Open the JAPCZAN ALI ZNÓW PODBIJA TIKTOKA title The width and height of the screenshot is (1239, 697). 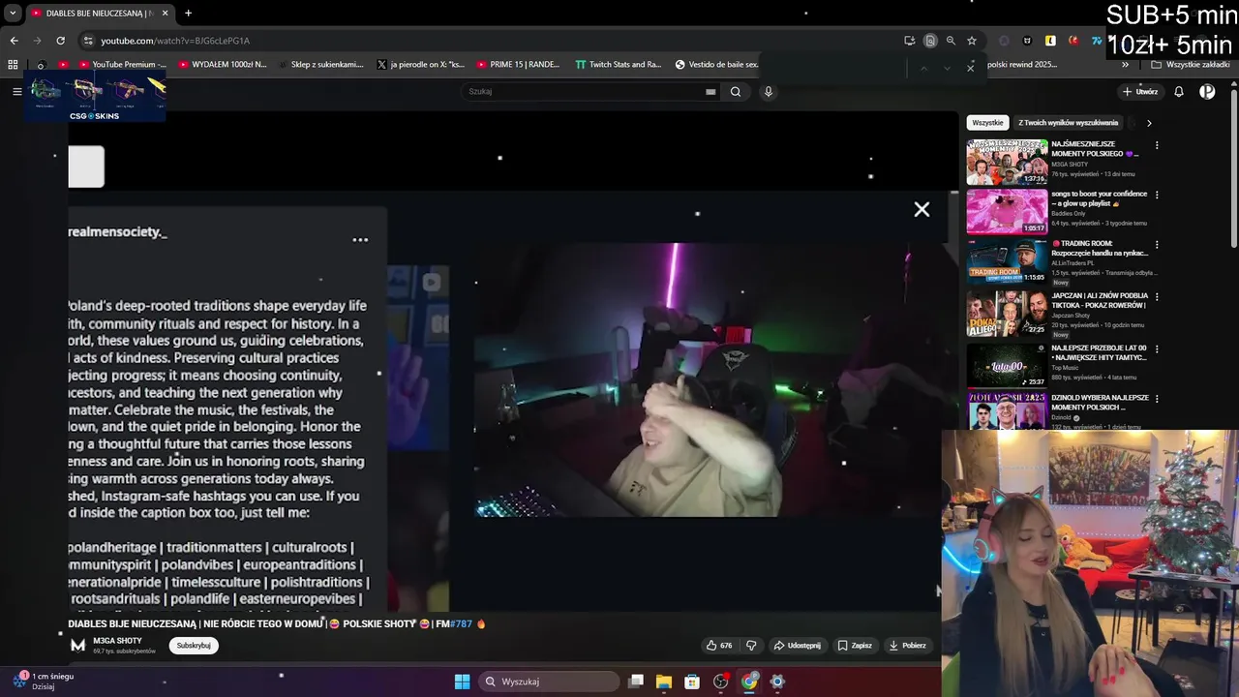tap(1100, 300)
